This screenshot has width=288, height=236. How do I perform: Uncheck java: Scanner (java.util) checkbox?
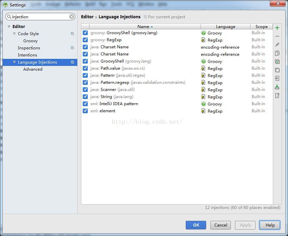(85, 90)
